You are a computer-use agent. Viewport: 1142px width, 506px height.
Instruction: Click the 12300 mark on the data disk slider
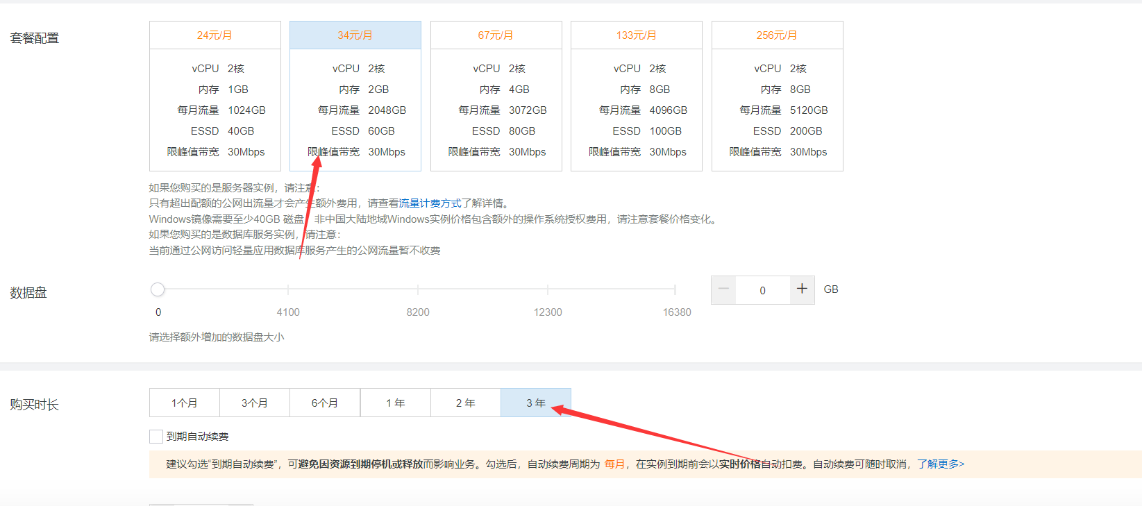548,289
